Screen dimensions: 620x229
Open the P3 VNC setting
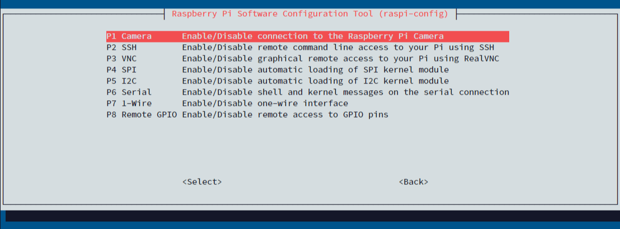click(308, 59)
